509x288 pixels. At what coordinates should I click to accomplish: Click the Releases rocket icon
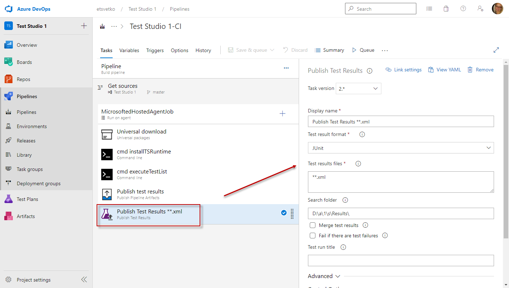(9, 141)
